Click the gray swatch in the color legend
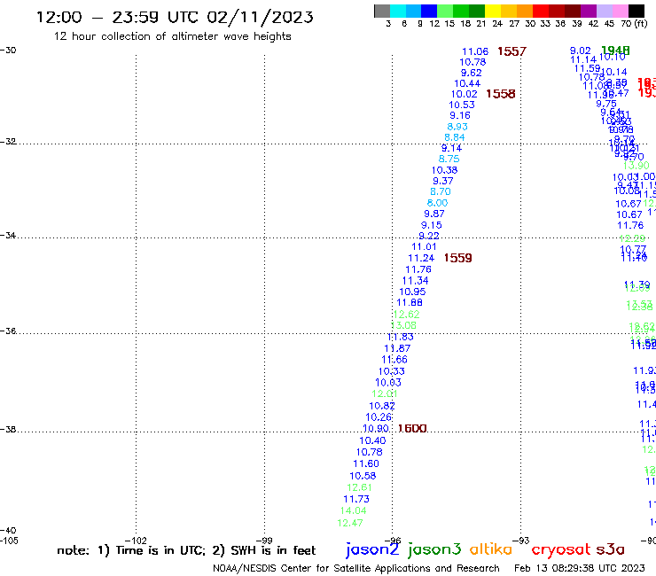656x576 pixels. point(382,12)
